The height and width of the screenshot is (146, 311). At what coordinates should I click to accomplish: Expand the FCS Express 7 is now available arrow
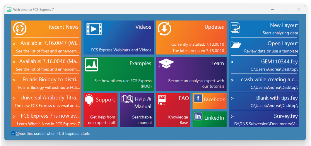coord(14,117)
